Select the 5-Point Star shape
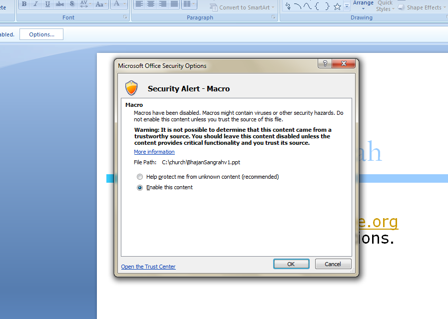Image resolution: width=448 pixels, height=319 pixels. [x=337, y=6]
